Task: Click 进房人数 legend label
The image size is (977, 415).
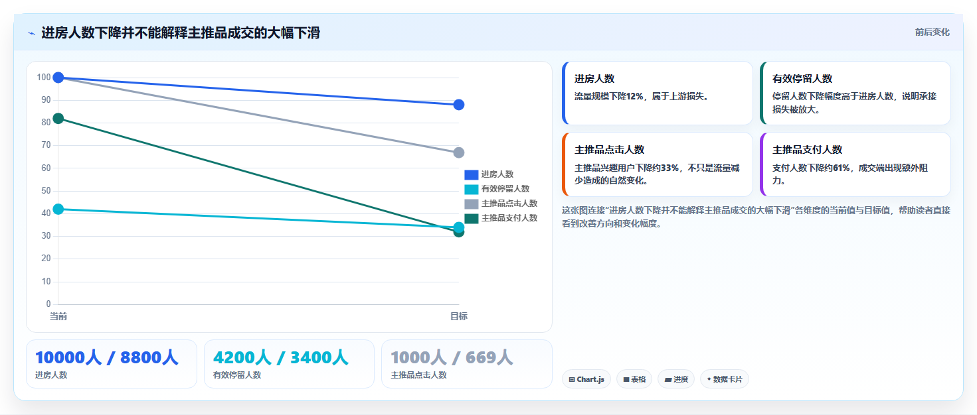Action: point(497,174)
